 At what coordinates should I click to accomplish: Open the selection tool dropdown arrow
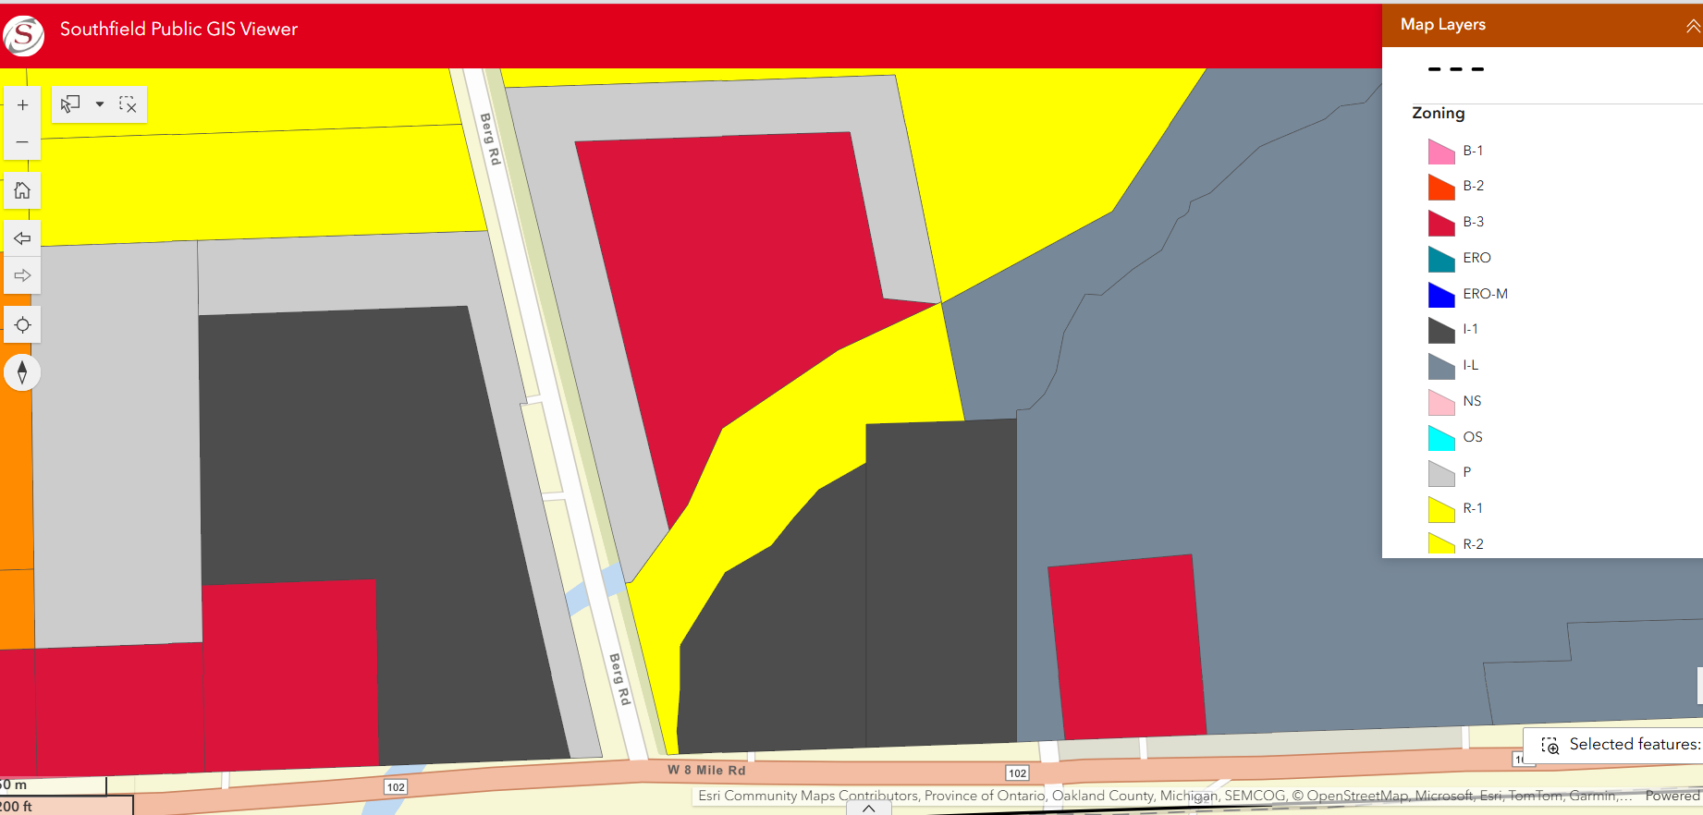(100, 104)
